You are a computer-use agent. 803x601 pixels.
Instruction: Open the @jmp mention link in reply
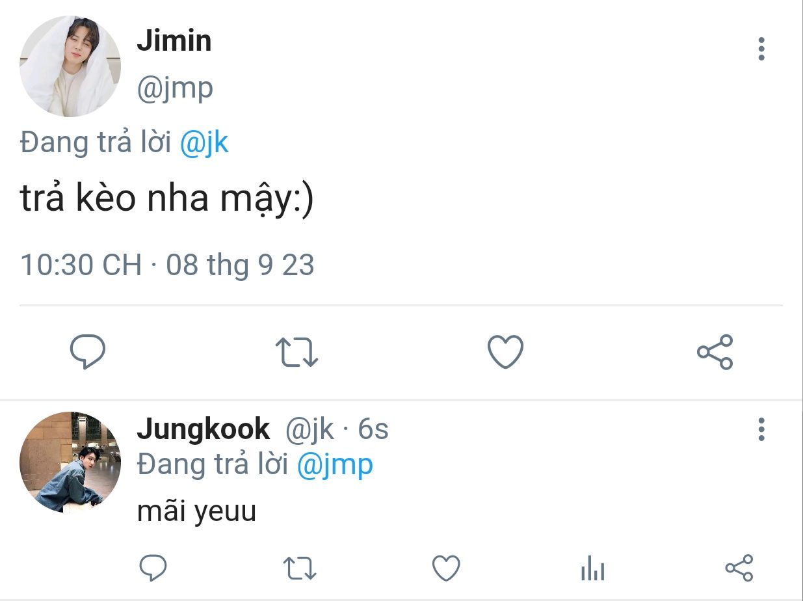click(x=336, y=464)
